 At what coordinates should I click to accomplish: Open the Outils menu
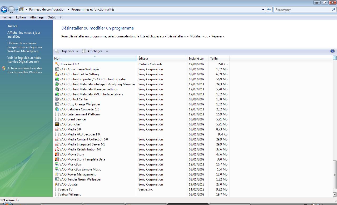click(52, 17)
